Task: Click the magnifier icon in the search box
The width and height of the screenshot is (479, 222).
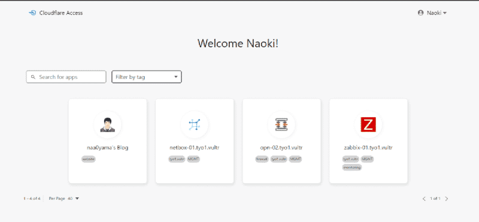Action: click(x=34, y=77)
